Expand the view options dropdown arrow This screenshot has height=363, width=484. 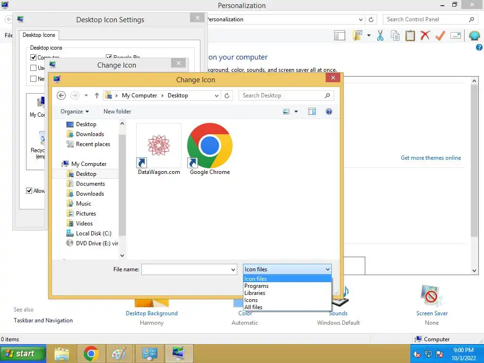click(x=296, y=112)
